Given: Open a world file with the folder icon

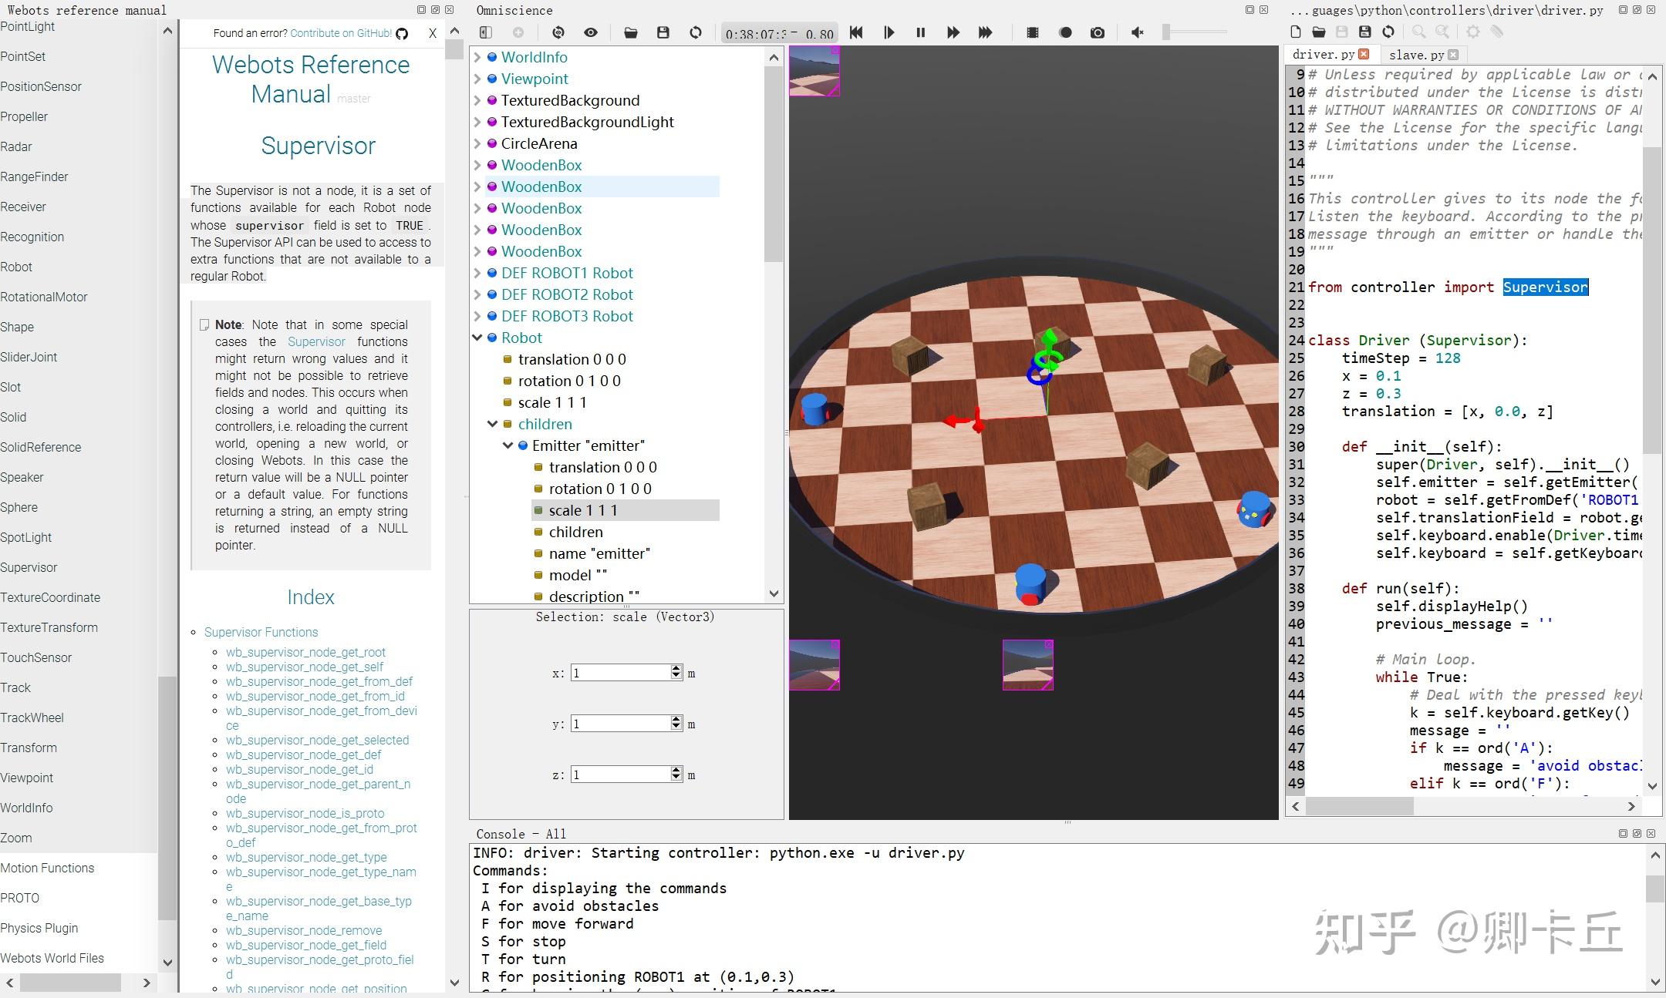Looking at the screenshot, I should pyautogui.click(x=631, y=32).
